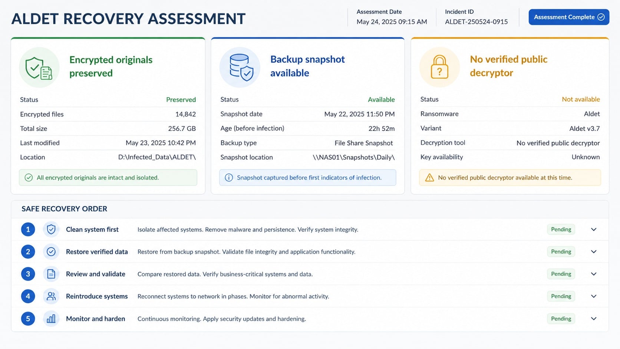The width and height of the screenshot is (620, 349).
Task: Click the Restore verified data step title
Action: [97, 252]
